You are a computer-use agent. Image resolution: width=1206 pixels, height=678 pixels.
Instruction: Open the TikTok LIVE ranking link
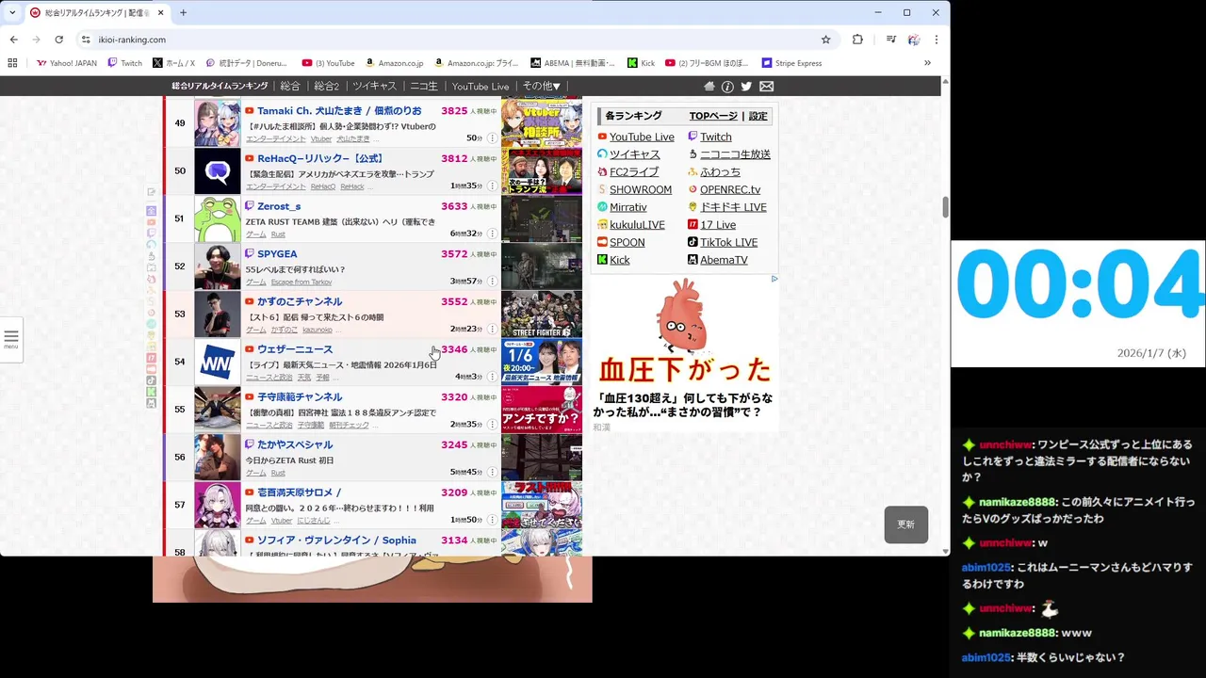click(x=728, y=243)
